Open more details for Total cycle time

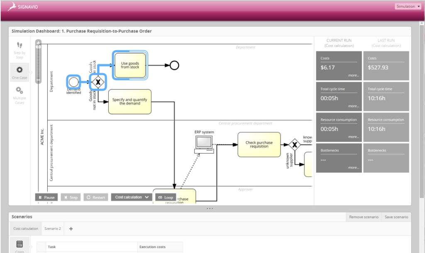(354, 106)
